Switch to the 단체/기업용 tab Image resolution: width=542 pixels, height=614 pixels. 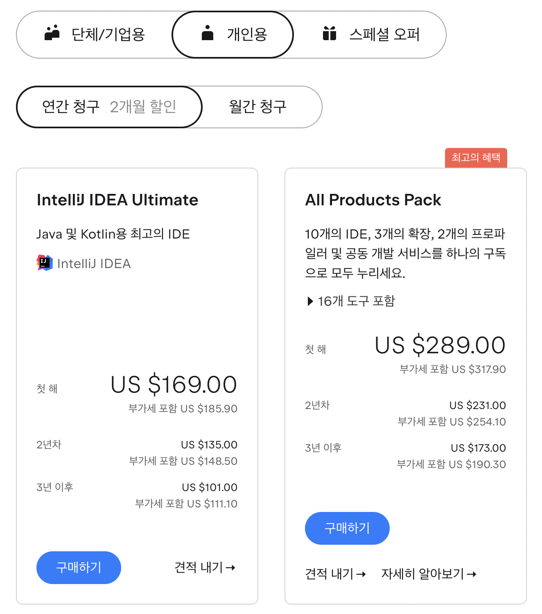coord(95,34)
